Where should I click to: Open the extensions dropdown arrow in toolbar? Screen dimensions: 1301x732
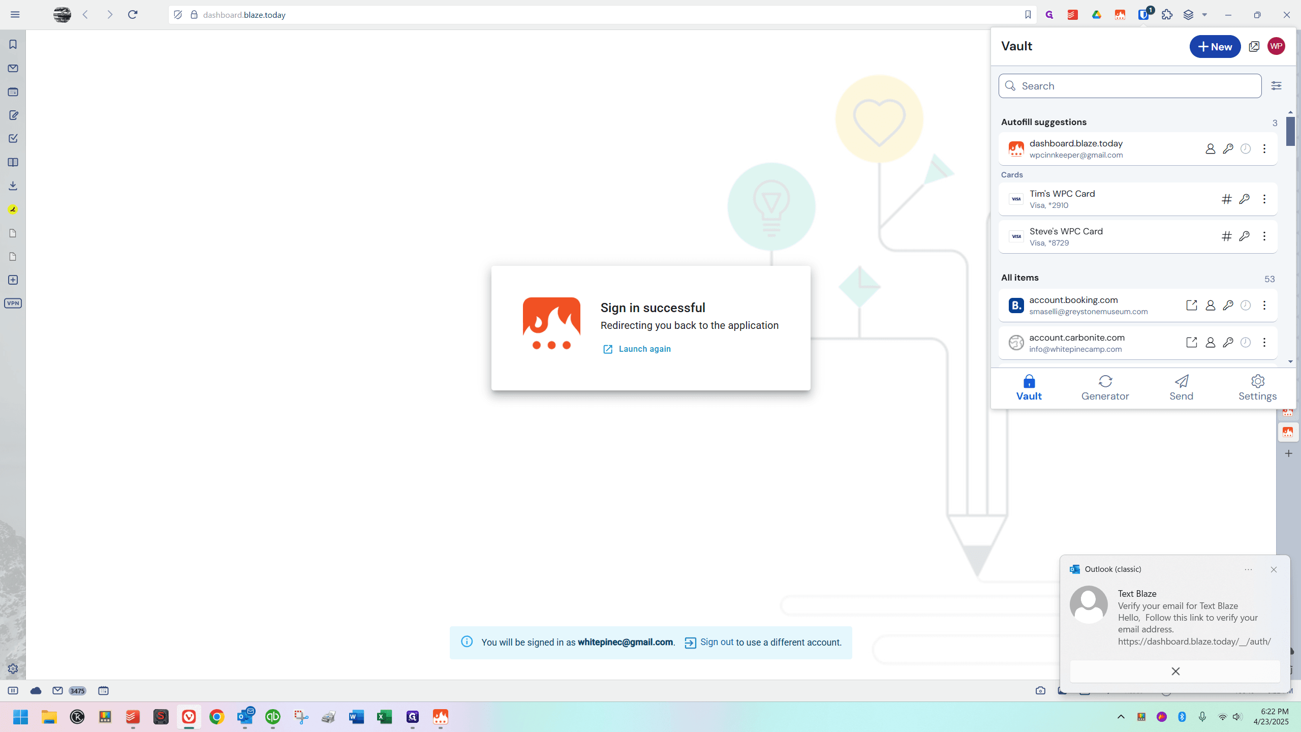[1204, 15]
